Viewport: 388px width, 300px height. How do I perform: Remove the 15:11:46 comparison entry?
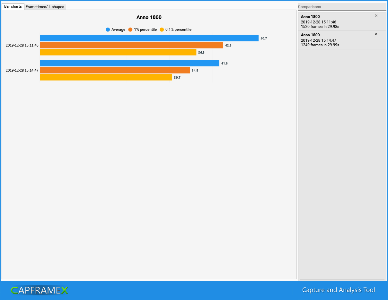click(376, 16)
